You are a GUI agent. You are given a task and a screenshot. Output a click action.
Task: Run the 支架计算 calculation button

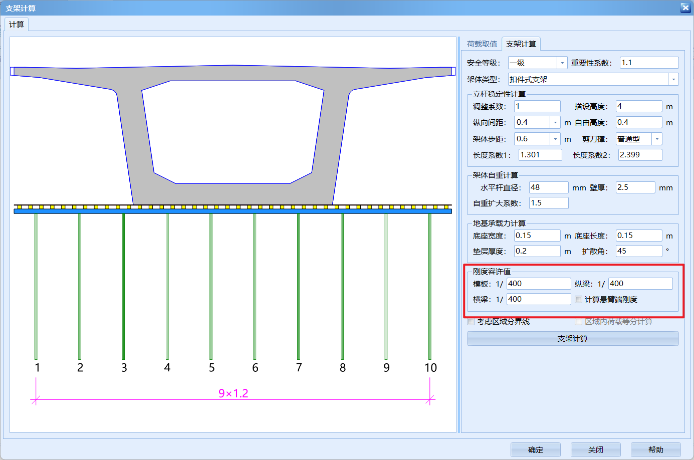click(572, 339)
